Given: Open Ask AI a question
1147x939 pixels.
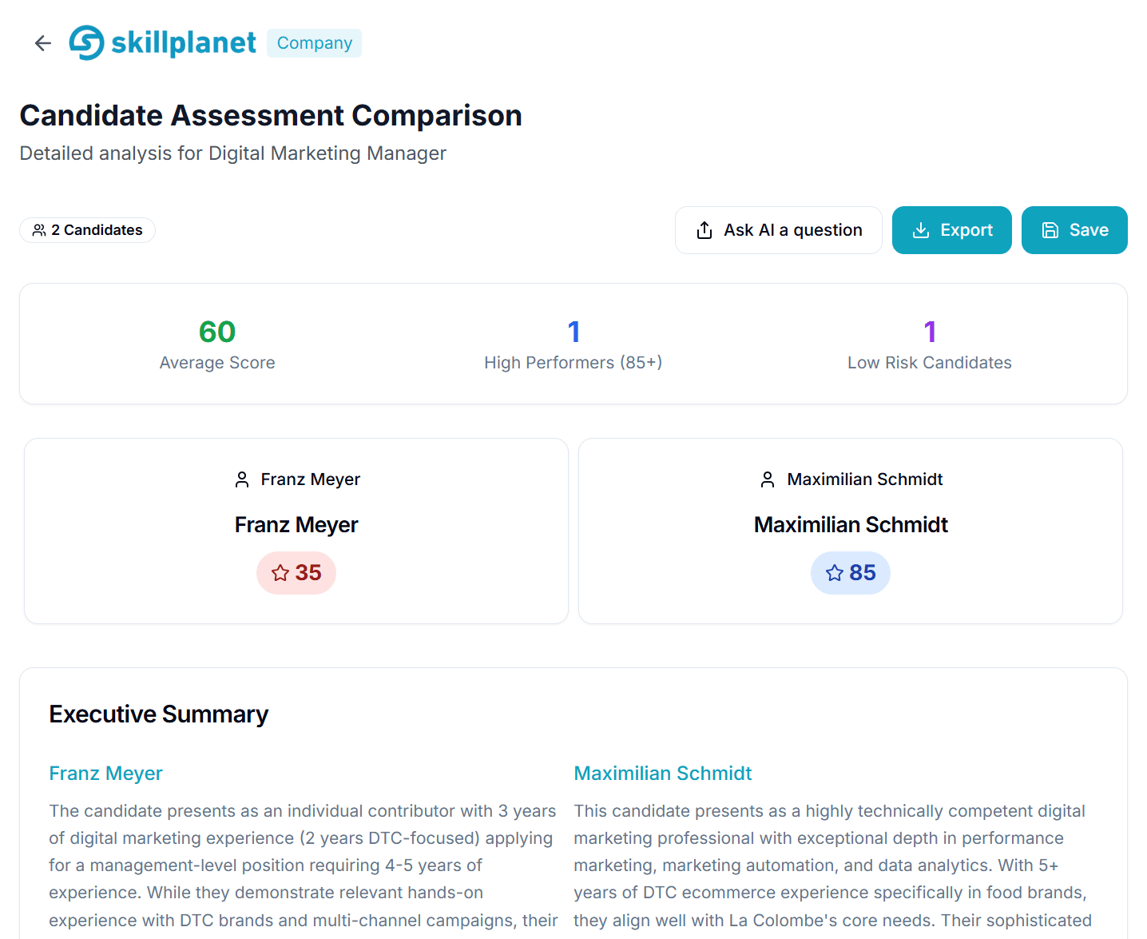Looking at the screenshot, I should 779,229.
